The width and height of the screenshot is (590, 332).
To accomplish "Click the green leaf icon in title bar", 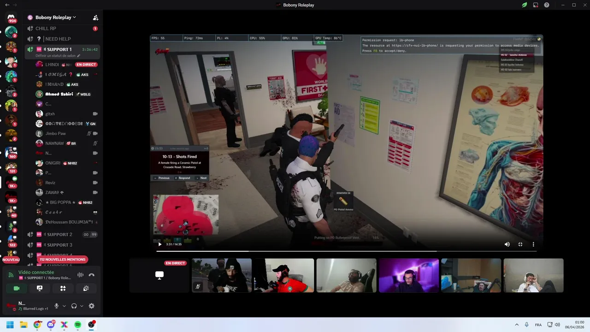I will point(525,5).
